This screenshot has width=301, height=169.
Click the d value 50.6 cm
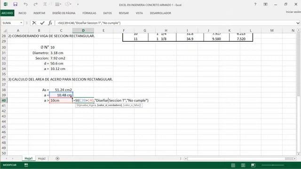click(x=61, y=63)
